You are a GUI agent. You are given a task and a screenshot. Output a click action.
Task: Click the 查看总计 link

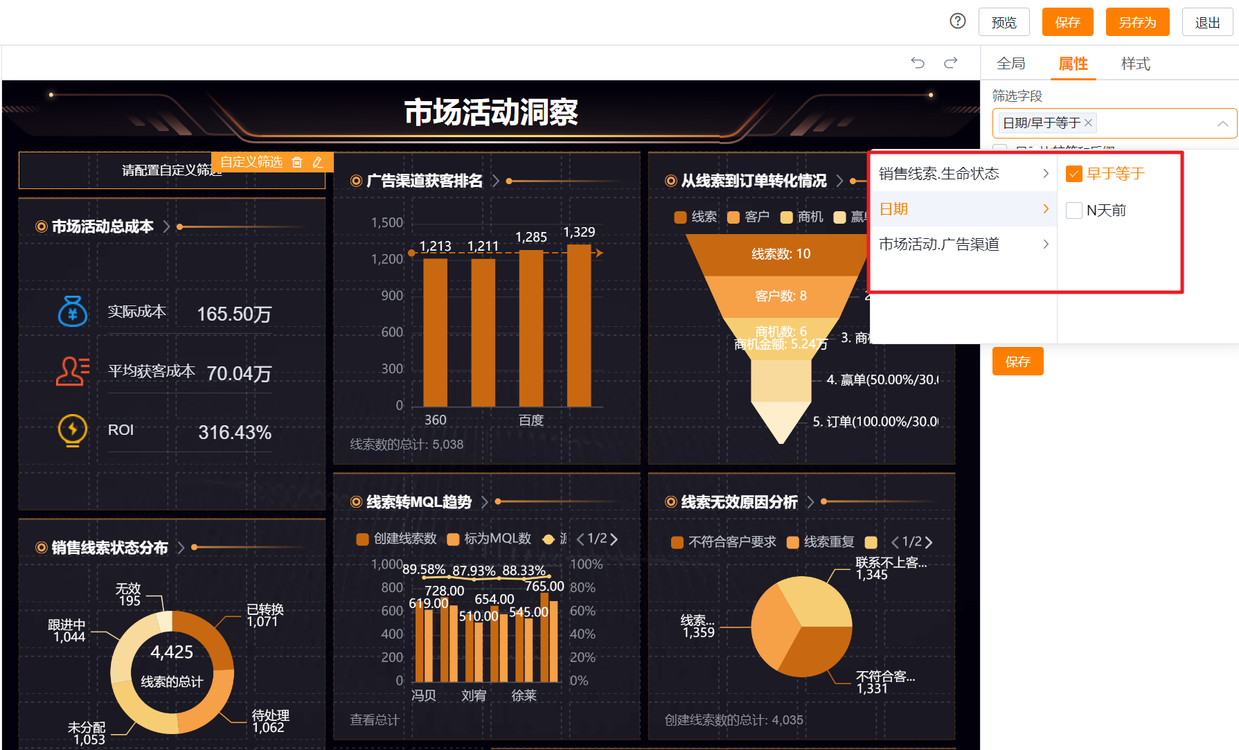pyautogui.click(x=375, y=720)
